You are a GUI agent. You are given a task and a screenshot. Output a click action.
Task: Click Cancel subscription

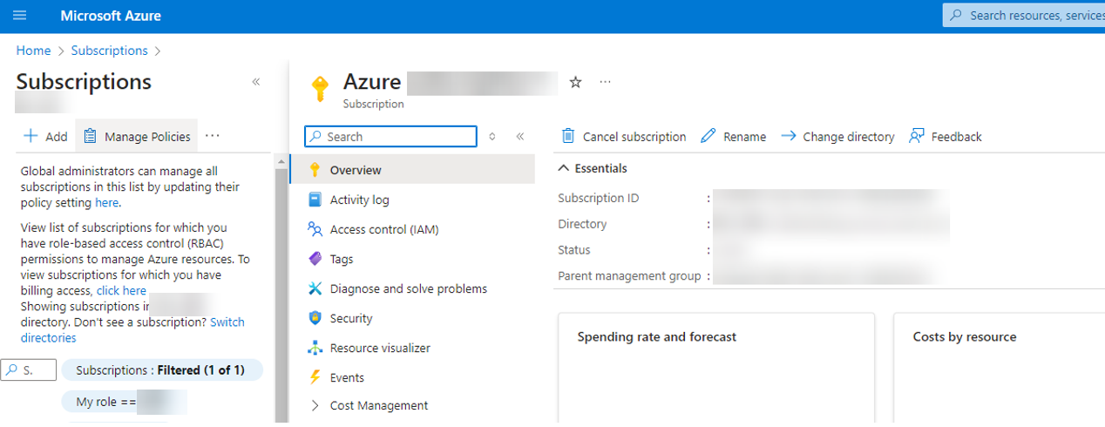coord(624,136)
